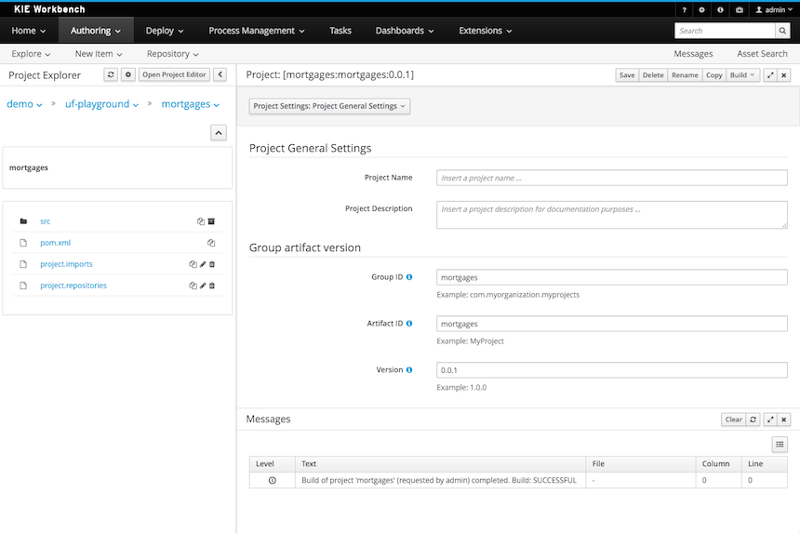Click the Project Explorer gear icon
The width and height of the screenshot is (800, 533).
(x=128, y=74)
